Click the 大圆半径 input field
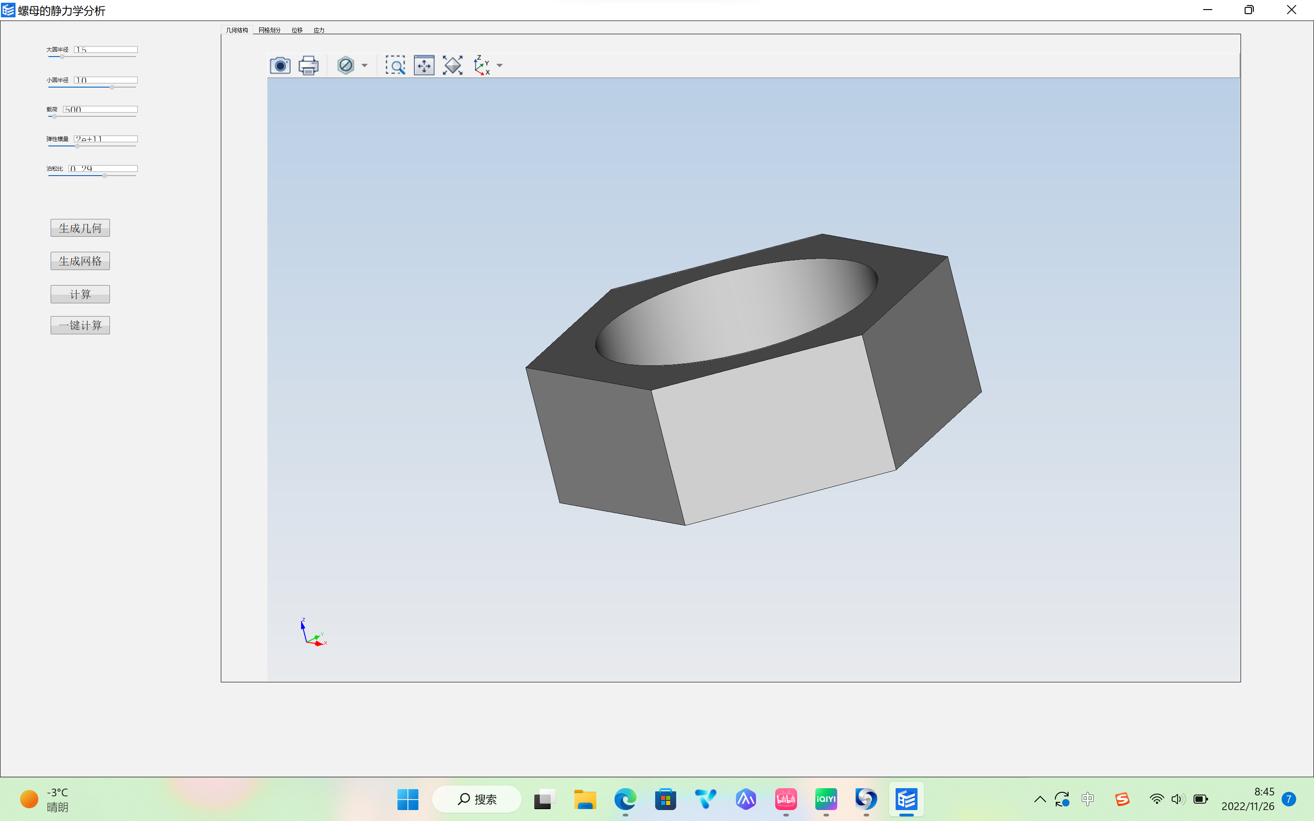This screenshot has height=821, width=1314. coord(106,49)
